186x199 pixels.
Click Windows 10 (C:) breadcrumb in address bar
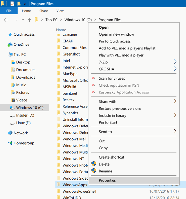pyautogui.click(x=78, y=20)
